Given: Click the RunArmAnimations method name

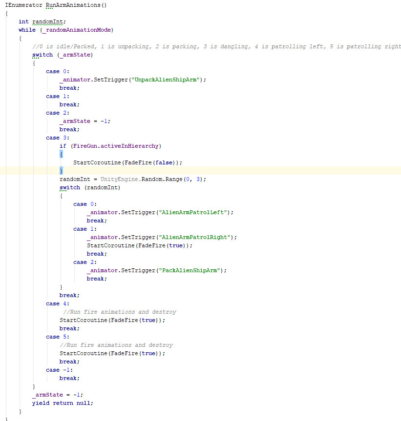Looking at the screenshot, I should [x=73, y=5].
